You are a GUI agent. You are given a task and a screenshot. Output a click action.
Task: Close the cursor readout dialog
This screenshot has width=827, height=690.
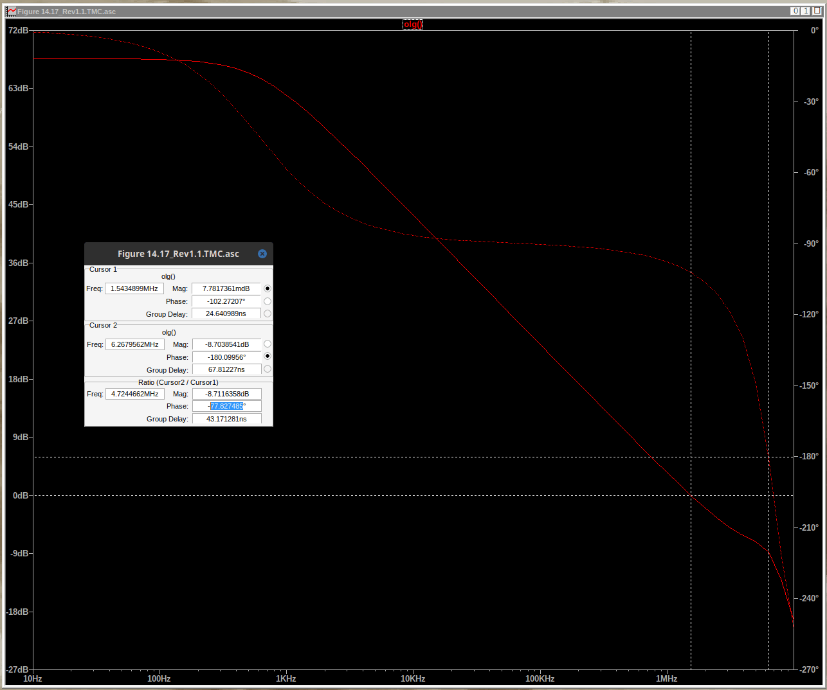(262, 254)
